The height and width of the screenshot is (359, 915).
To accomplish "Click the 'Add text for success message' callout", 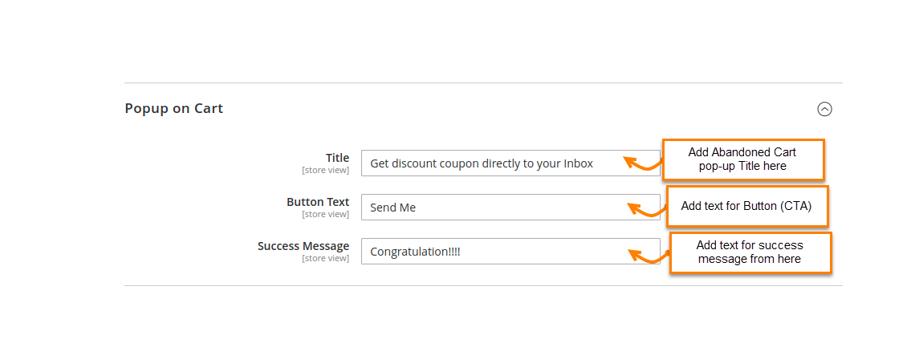I will pos(750,252).
